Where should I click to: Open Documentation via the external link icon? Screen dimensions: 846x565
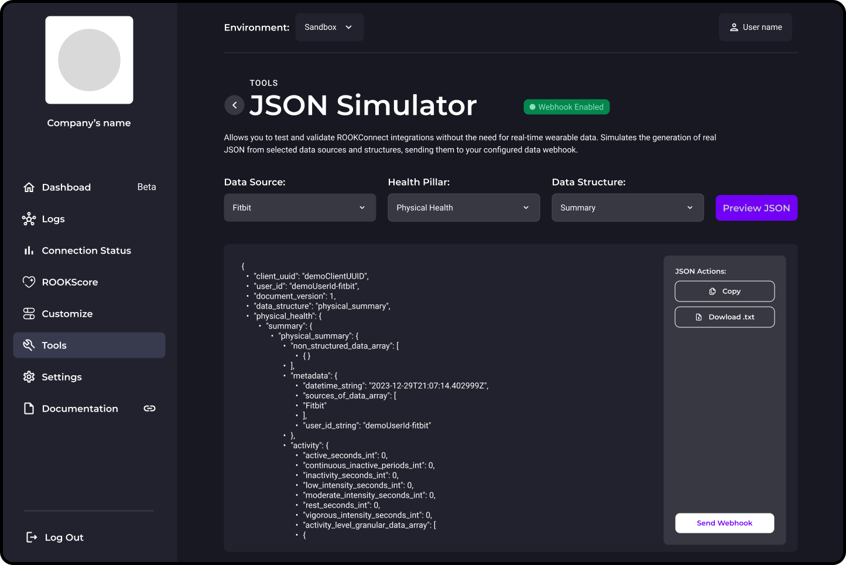(149, 408)
